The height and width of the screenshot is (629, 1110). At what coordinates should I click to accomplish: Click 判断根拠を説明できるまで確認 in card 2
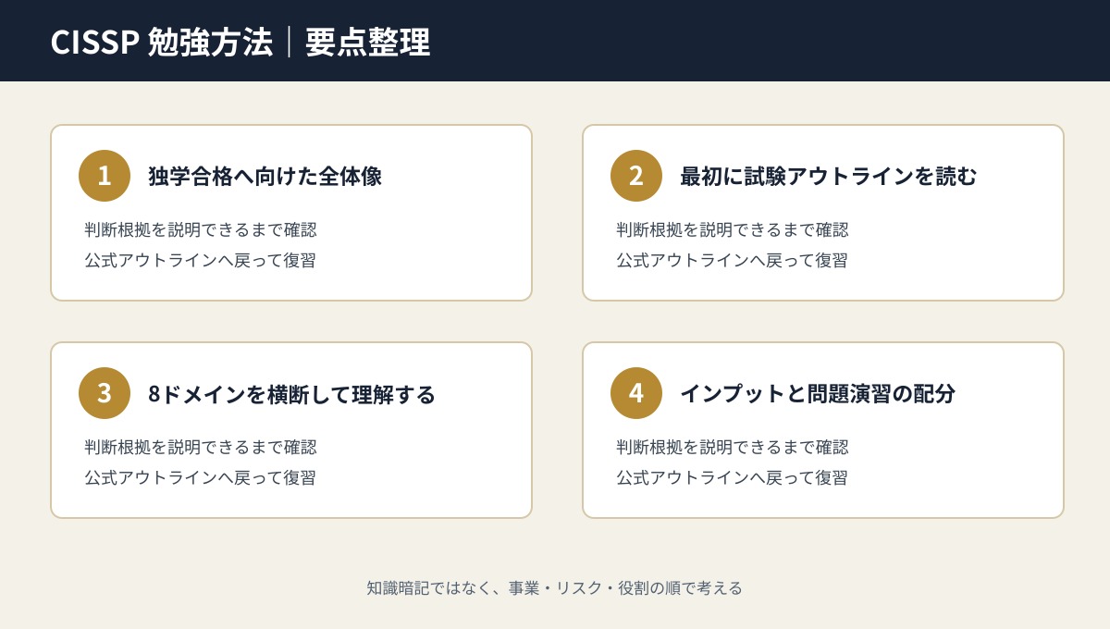pos(733,229)
